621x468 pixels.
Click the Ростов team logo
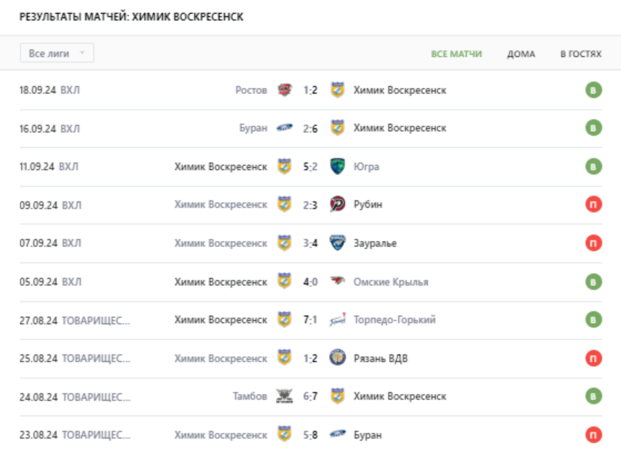284,90
